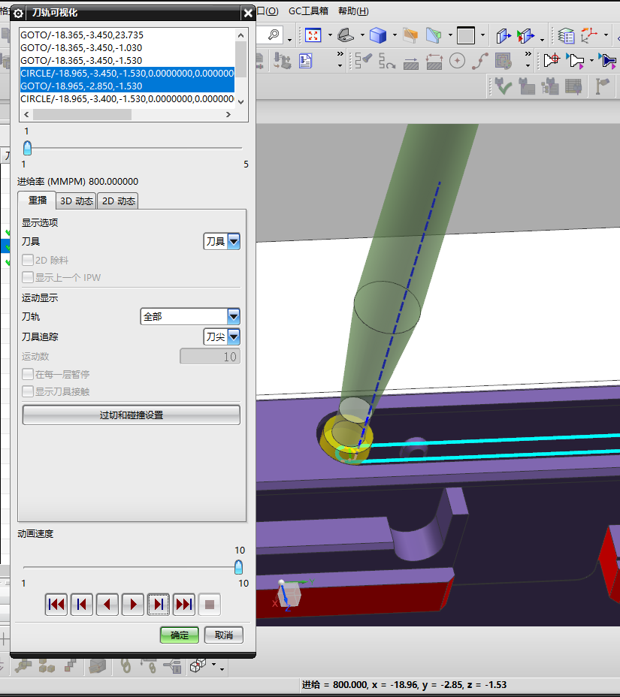Screen dimensions: 620x697
Task: Click the post flag icon at toolbar end
Action: click(x=602, y=86)
